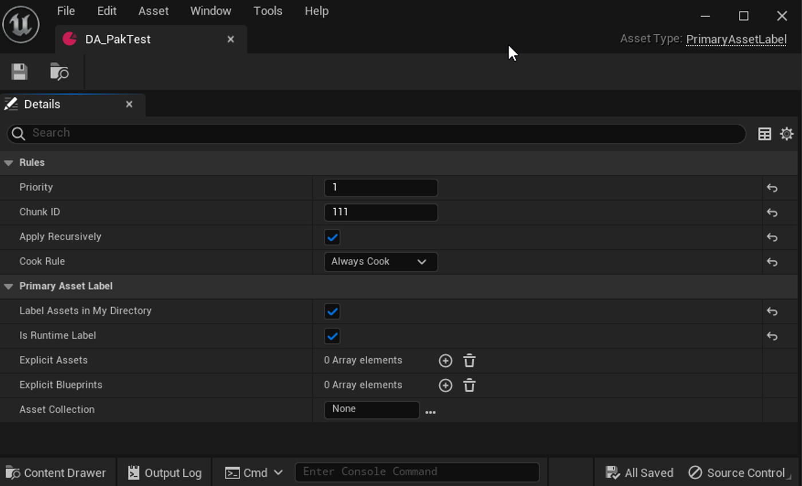Click the Unreal Engine logo icon
This screenshot has width=802, height=486.
pos(21,25)
